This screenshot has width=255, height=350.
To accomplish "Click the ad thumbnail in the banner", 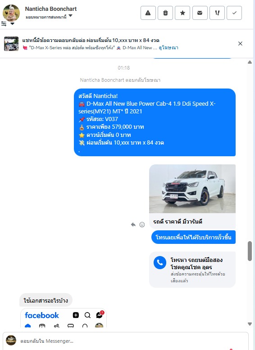I will [x=11, y=44].
